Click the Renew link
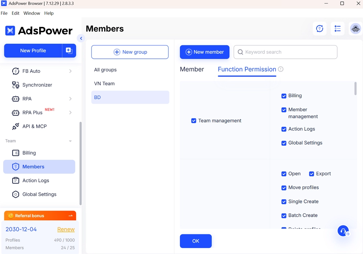 point(66,229)
